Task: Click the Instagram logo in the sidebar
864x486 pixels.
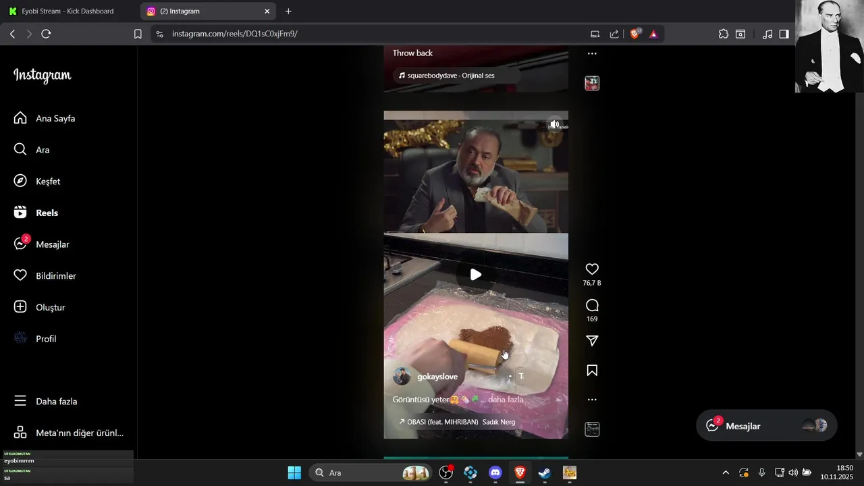Action: coord(43,76)
